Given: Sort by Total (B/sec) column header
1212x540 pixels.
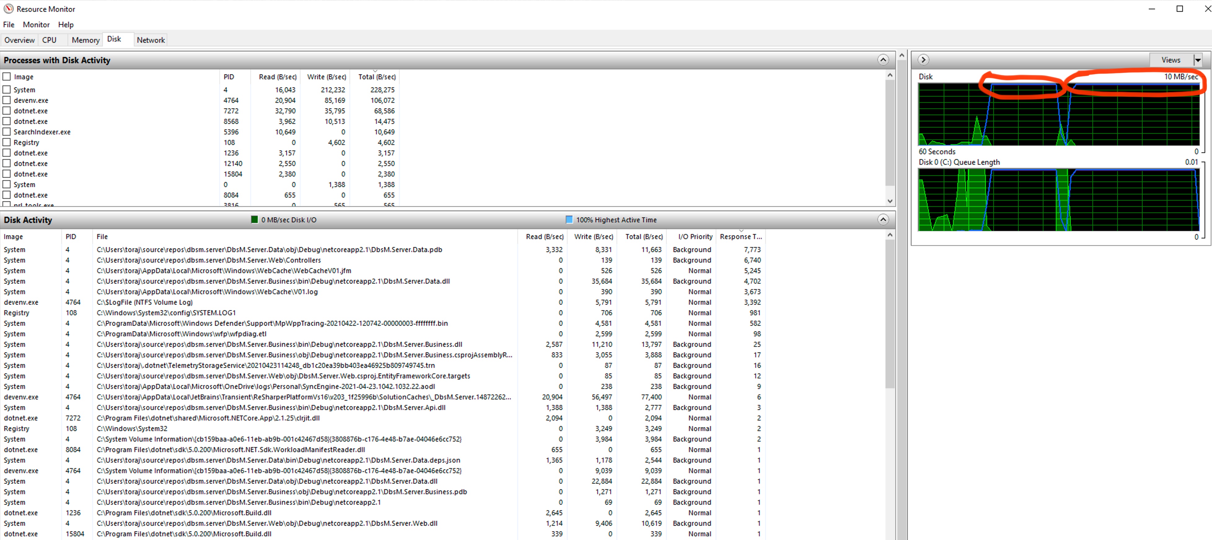Looking at the screenshot, I should (x=376, y=77).
